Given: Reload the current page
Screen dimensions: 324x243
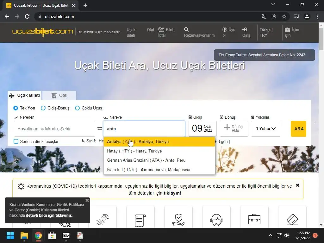Looking at the screenshot, I should [27, 16].
